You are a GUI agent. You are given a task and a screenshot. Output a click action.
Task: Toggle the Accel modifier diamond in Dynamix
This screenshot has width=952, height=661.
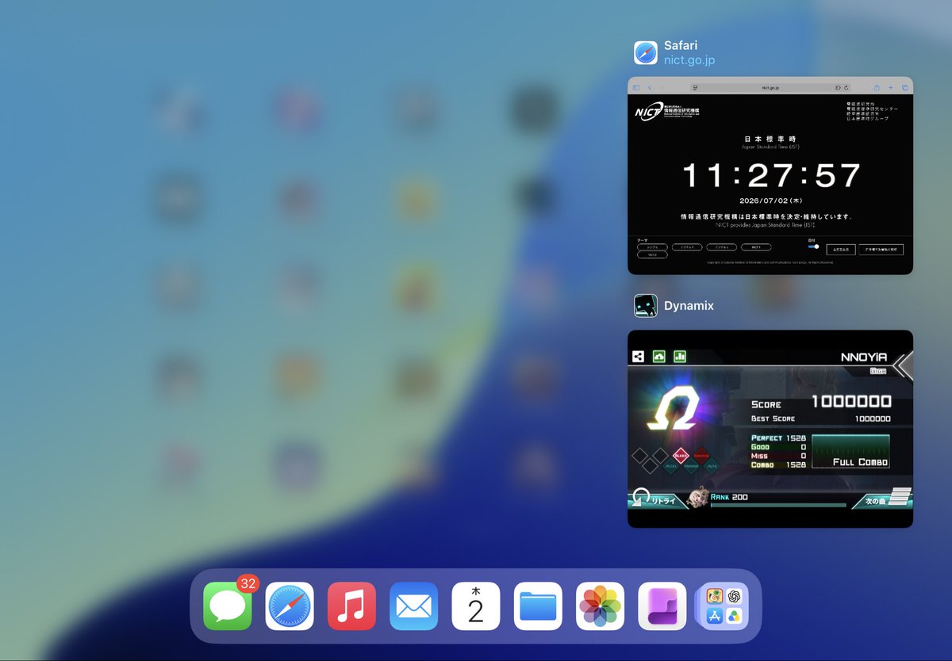coord(670,466)
